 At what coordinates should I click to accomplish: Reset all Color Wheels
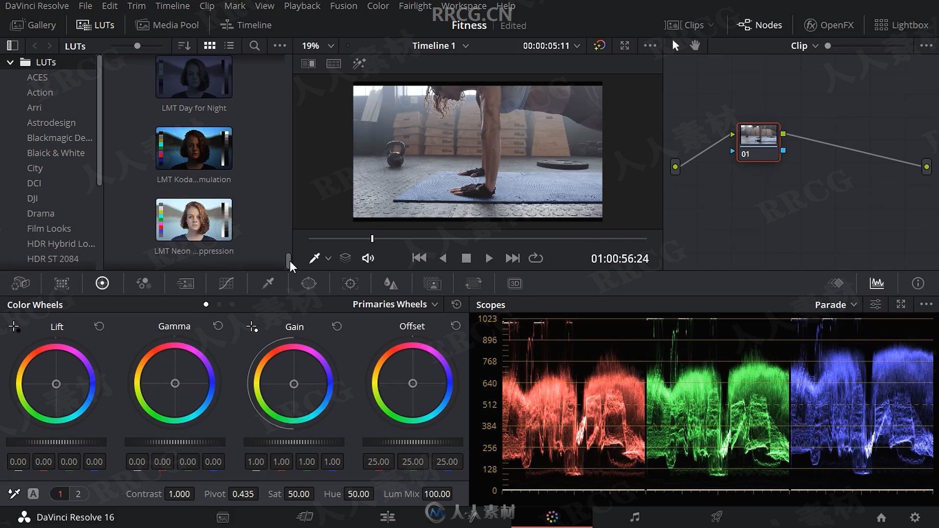pos(456,304)
